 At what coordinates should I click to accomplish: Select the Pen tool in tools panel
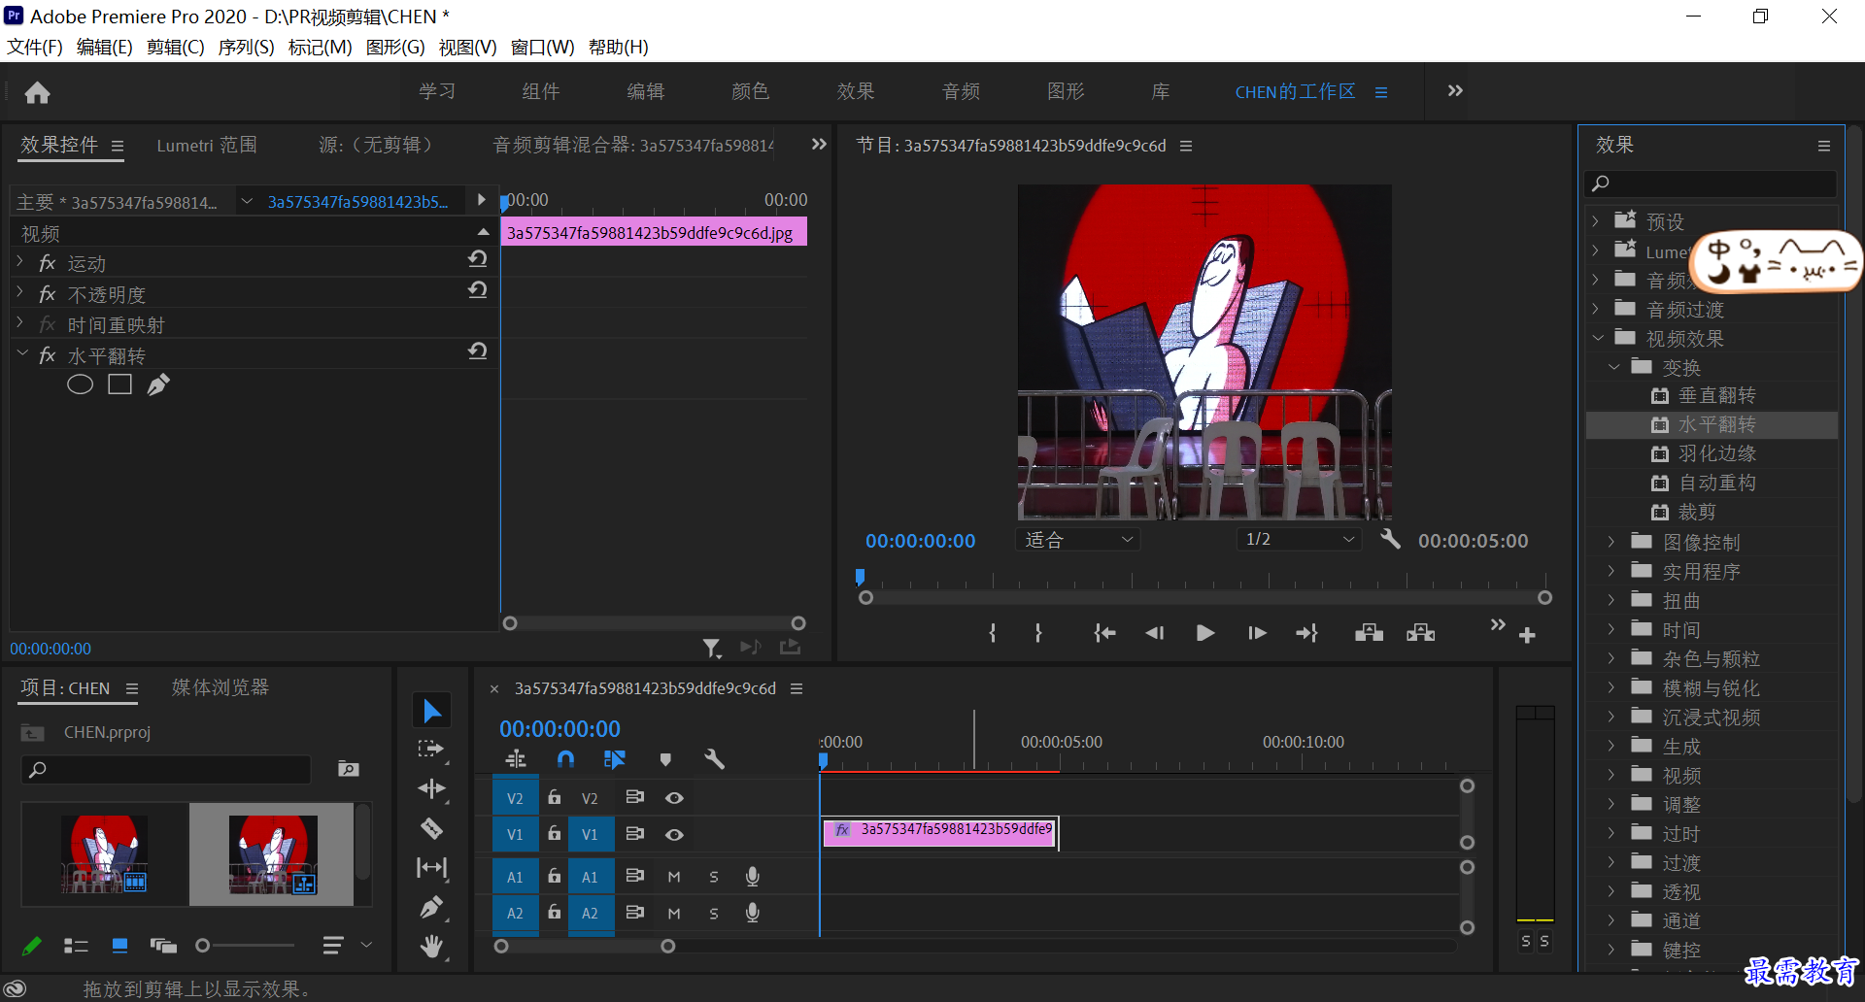431,907
